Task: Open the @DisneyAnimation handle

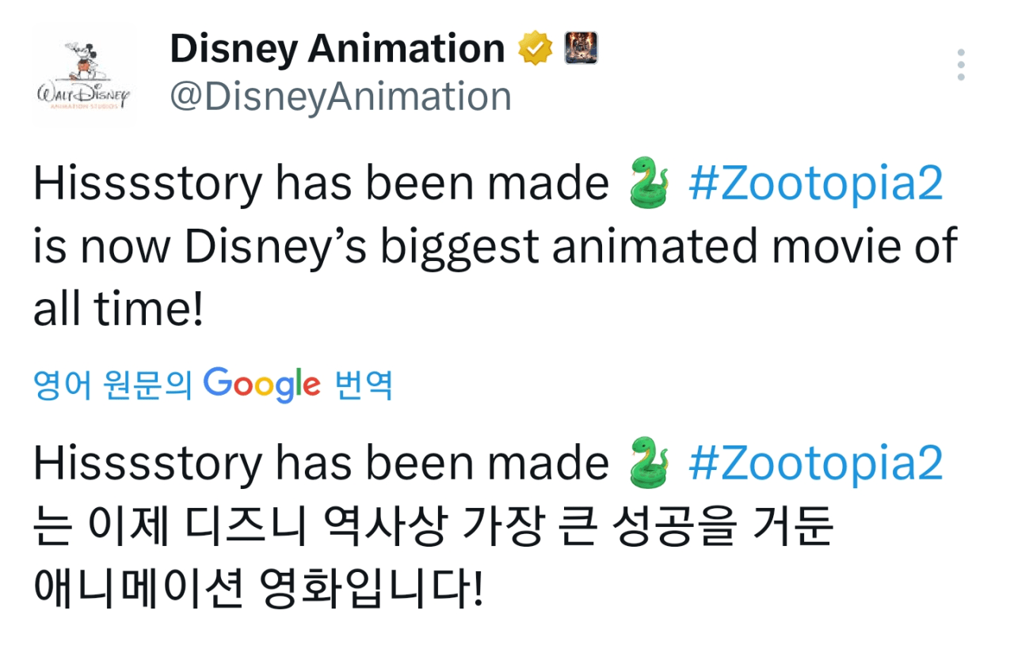Action: click(x=341, y=97)
